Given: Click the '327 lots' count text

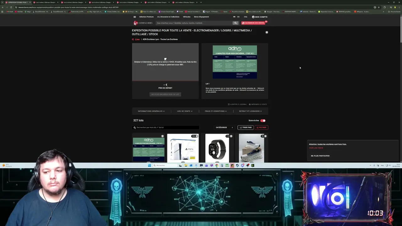Looking at the screenshot, I should pyautogui.click(x=138, y=121).
